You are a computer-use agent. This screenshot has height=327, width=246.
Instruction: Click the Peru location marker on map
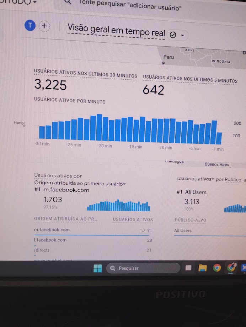(163, 63)
